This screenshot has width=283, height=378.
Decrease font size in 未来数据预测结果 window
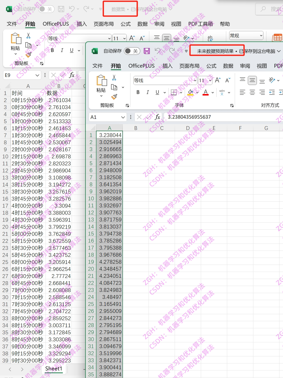[x=228, y=80]
